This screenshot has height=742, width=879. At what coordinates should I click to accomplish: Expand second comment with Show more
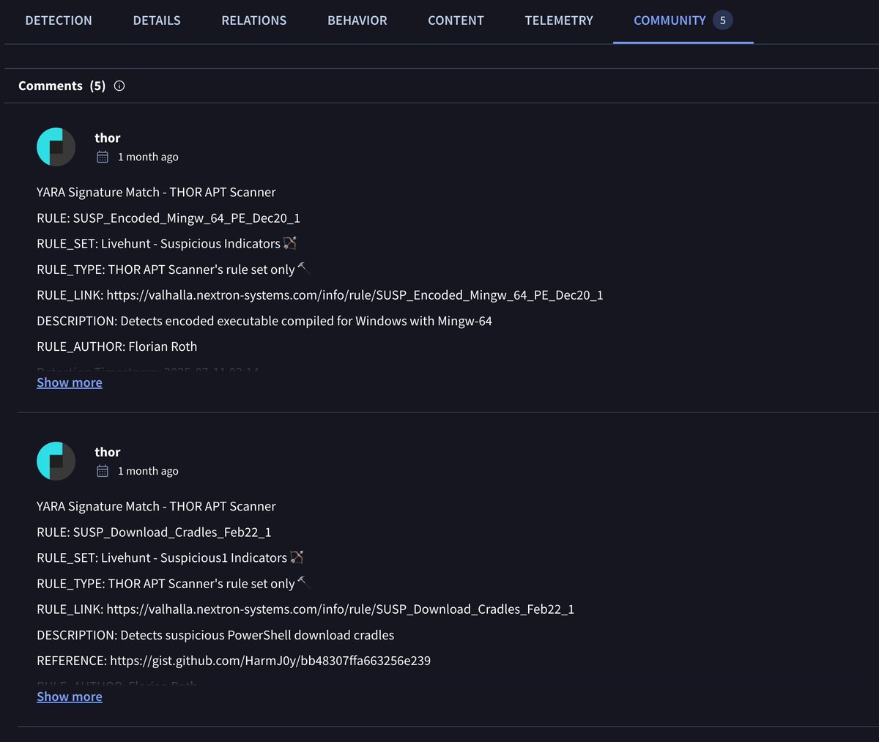click(70, 697)
